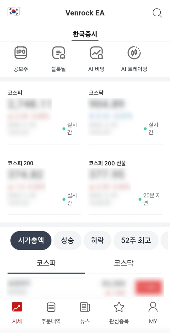170x333 pixels.
Task: Go to 주문내역 in bottom navigation
Action: pos(51,307)
